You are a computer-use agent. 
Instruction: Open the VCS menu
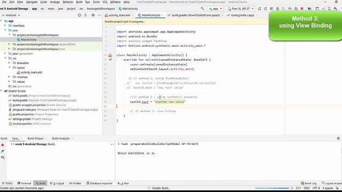[x=105, y=2]
